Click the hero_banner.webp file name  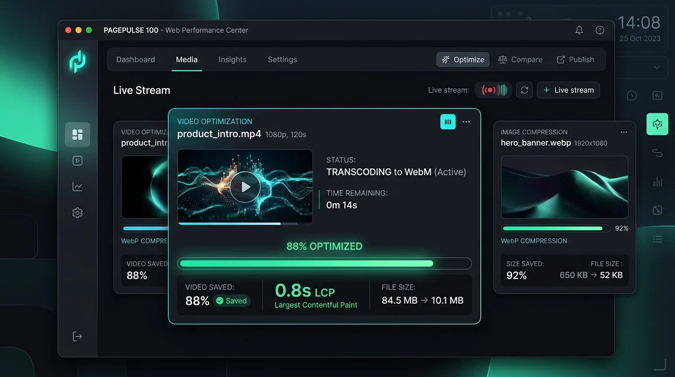pyautogui.click(x=536, y=143)
